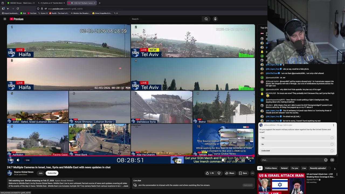Select Undecided in the poll
The height and width of the screenshot is (194, 345).
pos(298,151)
